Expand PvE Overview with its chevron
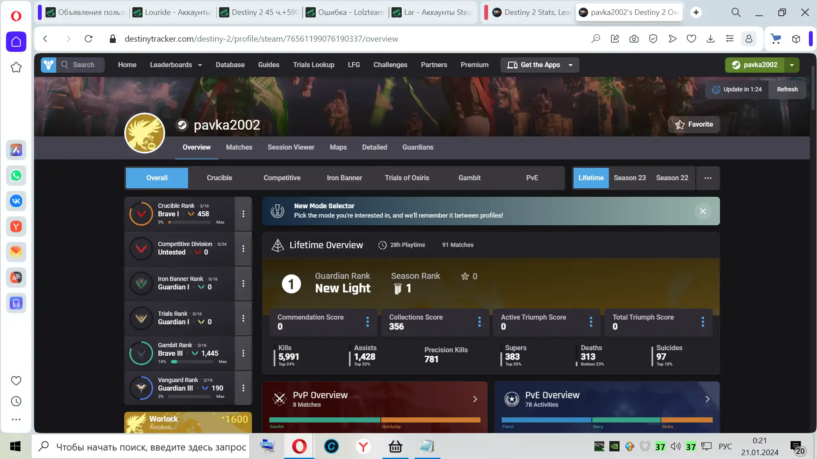The height and width of the screenshot is (459, 817). pos(708,399)
